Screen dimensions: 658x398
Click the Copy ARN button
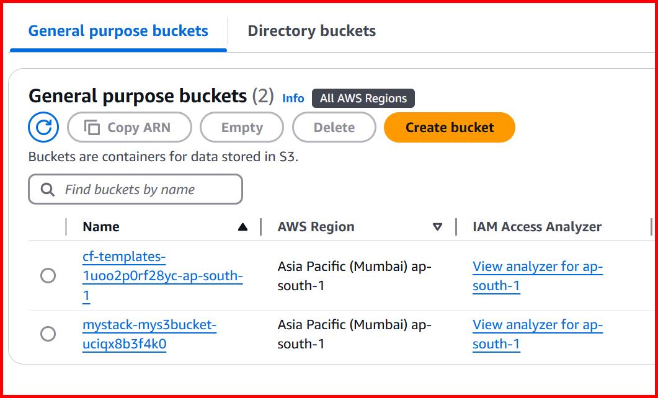tap(130, 127)
